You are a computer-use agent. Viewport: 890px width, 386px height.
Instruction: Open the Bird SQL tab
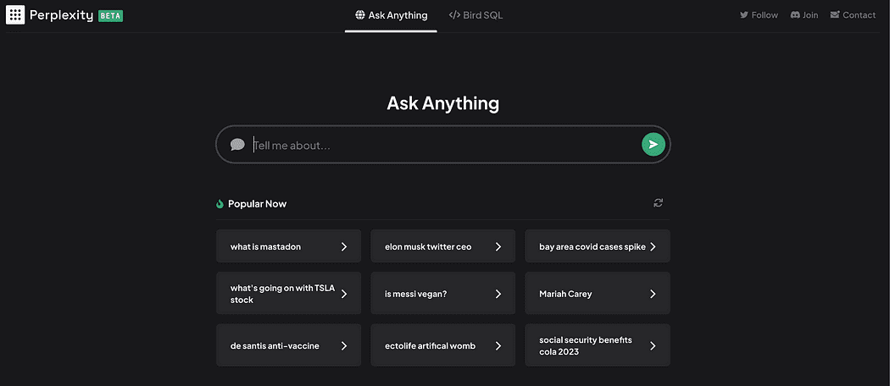pos(476,15)
